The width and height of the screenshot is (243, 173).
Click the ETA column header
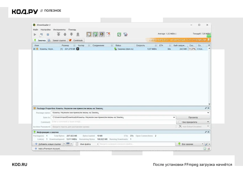pos(164,45)
